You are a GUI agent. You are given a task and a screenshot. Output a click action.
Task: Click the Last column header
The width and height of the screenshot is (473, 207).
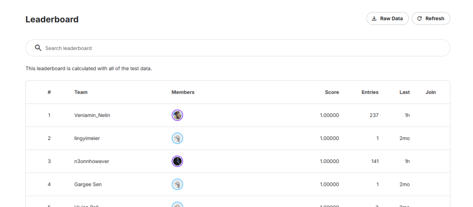[x=404, y=92]
